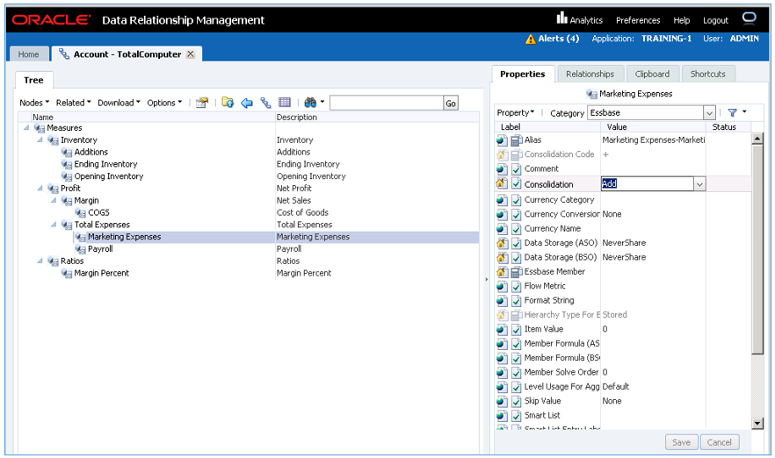The height and width of the screenshot is (458, 775).
Task: Open the arrow next to binoculars
Action: (322, 102)
